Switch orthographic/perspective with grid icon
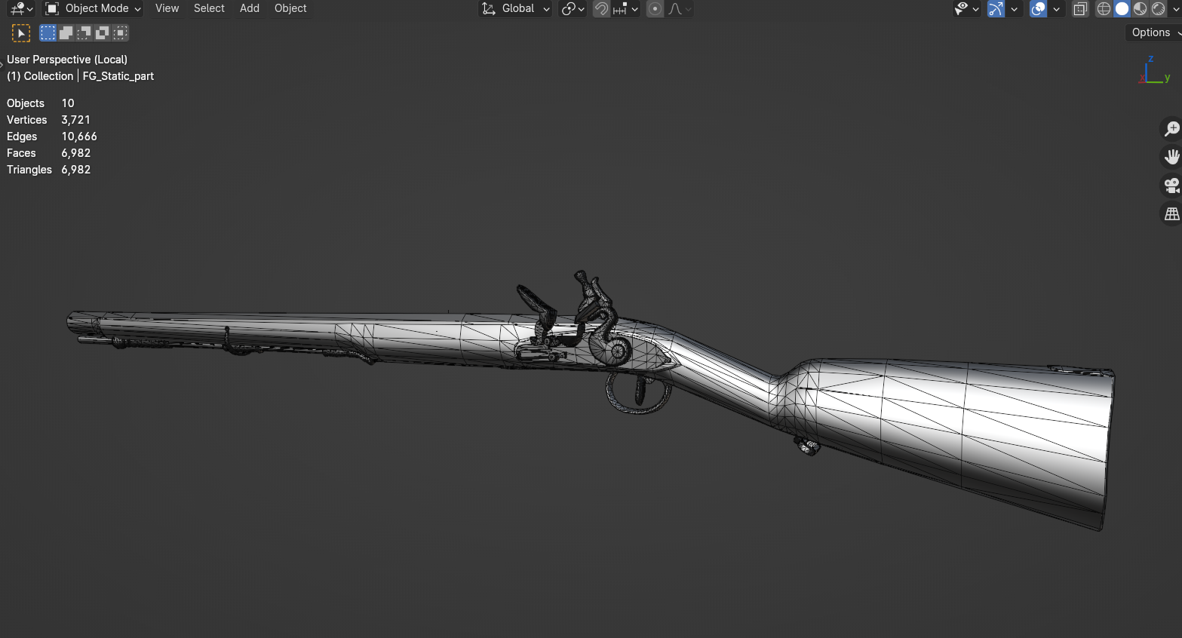 click(x=1171, y=214)
